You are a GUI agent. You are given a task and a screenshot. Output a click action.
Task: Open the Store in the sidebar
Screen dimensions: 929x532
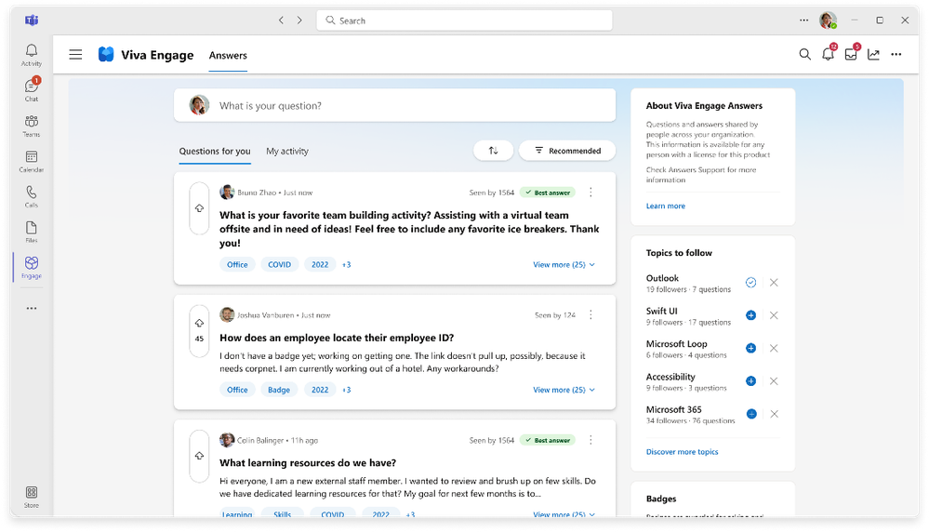[32, 497]
